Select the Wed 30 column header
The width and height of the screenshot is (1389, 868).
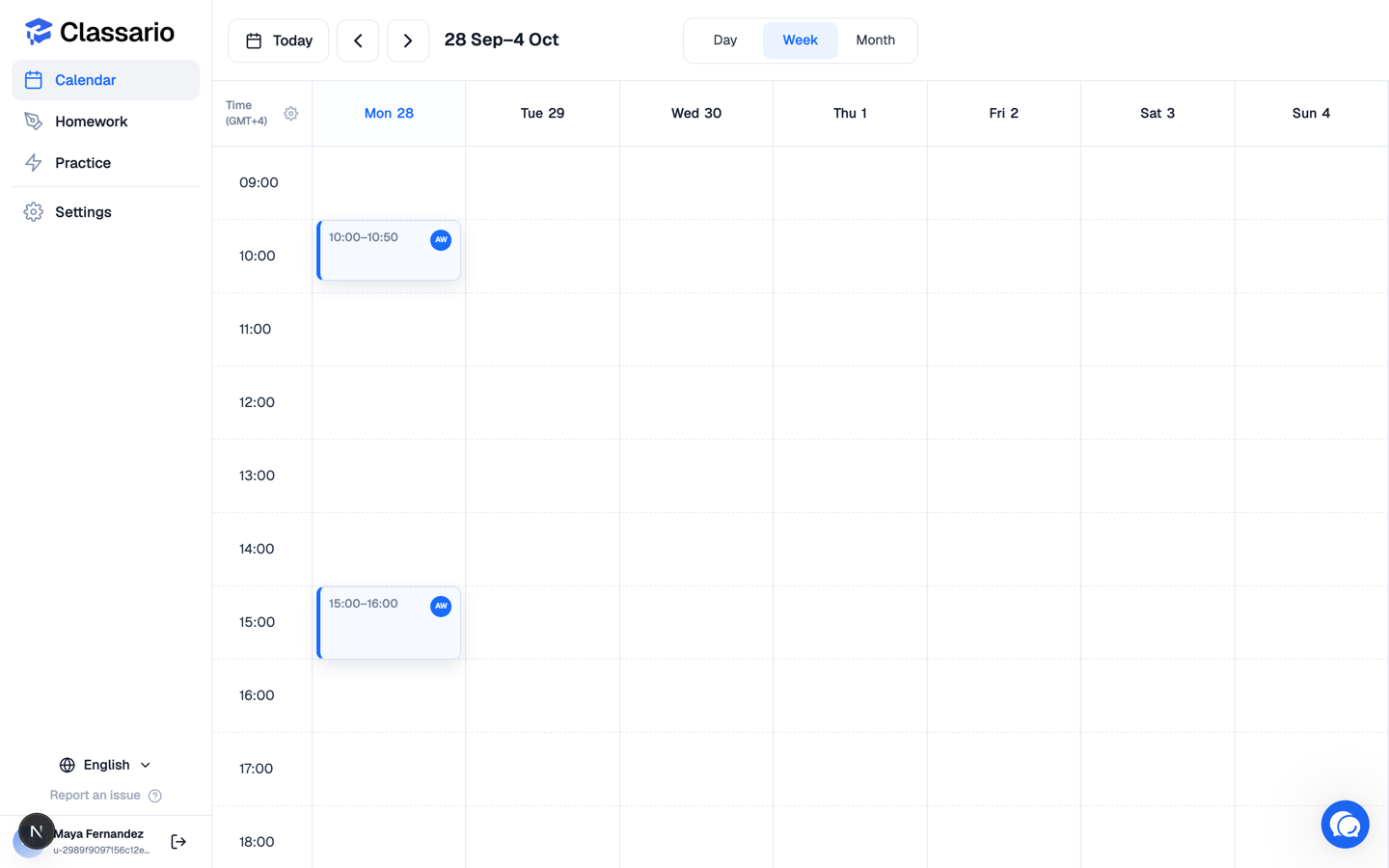click(x=696, y=114)
